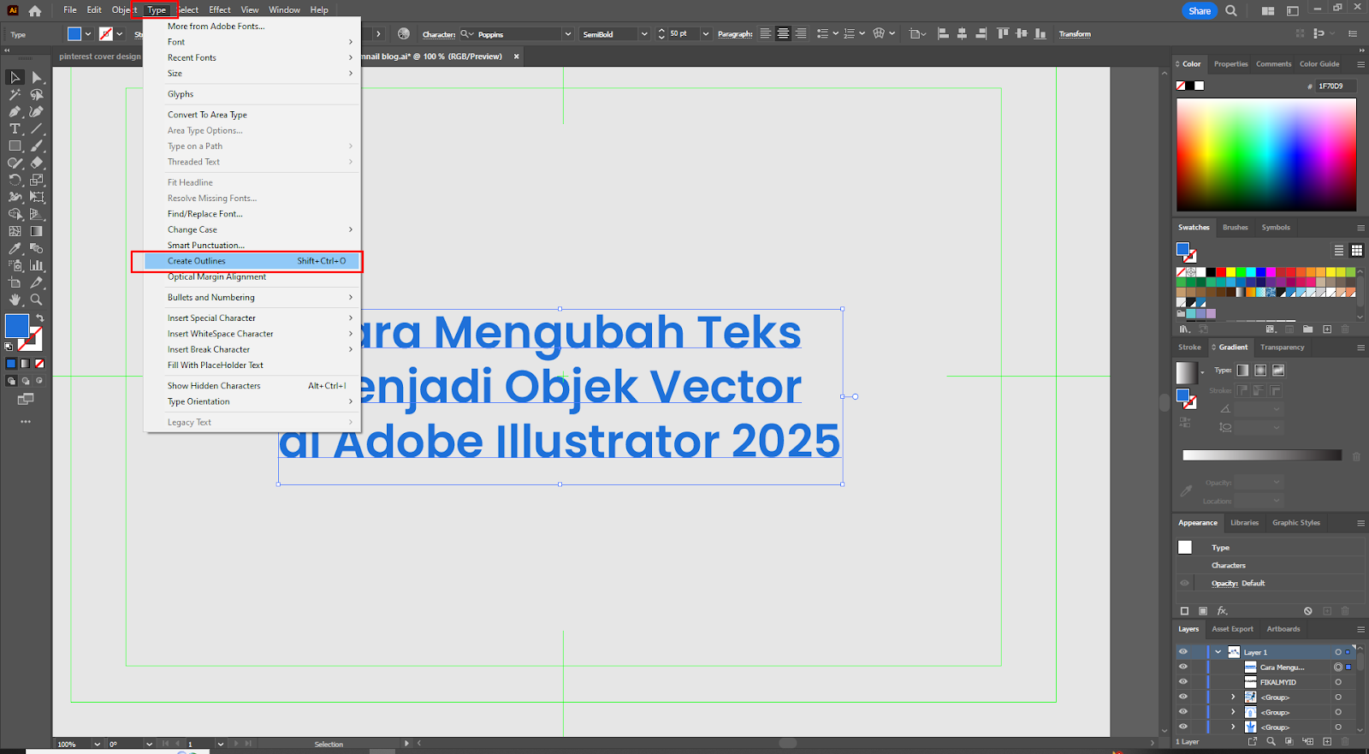Click Create Outlines menu entry
This screenshot has height=754, width=1369.
click(x=252, y=261)
